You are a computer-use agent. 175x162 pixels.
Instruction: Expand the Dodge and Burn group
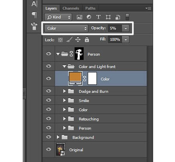[64, 91]
